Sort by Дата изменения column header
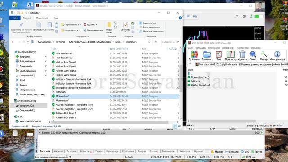This screenshot has width=288, height=162. tap(119, 49)
